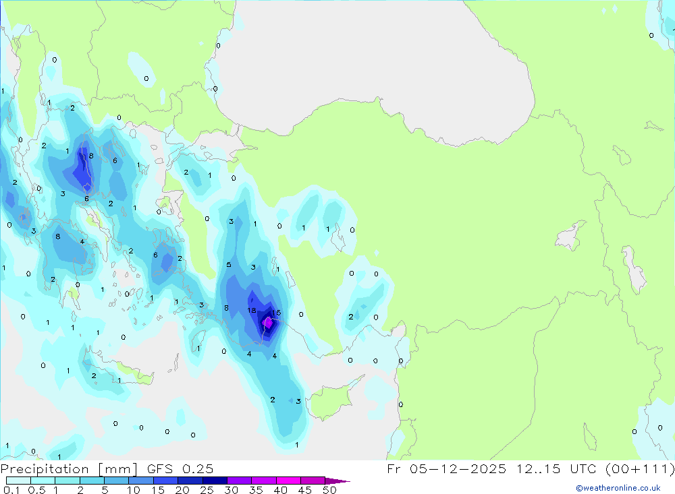The height and width of the screenshot is (494, 675).
Task: Select the 5–10 mm legend color swatch
Action: (116, 481)
